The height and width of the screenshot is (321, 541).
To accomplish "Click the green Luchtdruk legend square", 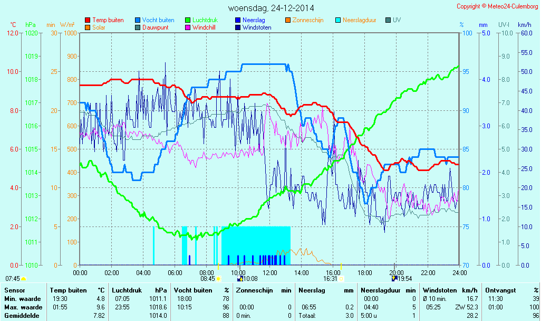I will (188, 20).
